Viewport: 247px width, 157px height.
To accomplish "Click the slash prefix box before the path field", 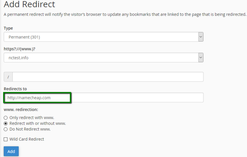I will pos(8,77).
